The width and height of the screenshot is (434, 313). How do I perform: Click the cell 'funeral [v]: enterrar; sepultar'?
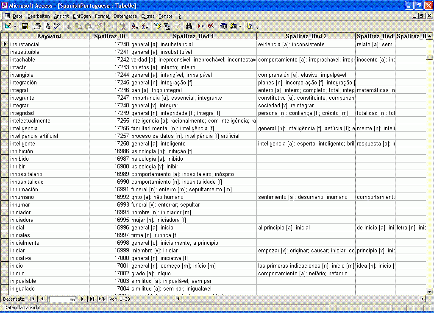pyautogui.click(x=193, y=205)
